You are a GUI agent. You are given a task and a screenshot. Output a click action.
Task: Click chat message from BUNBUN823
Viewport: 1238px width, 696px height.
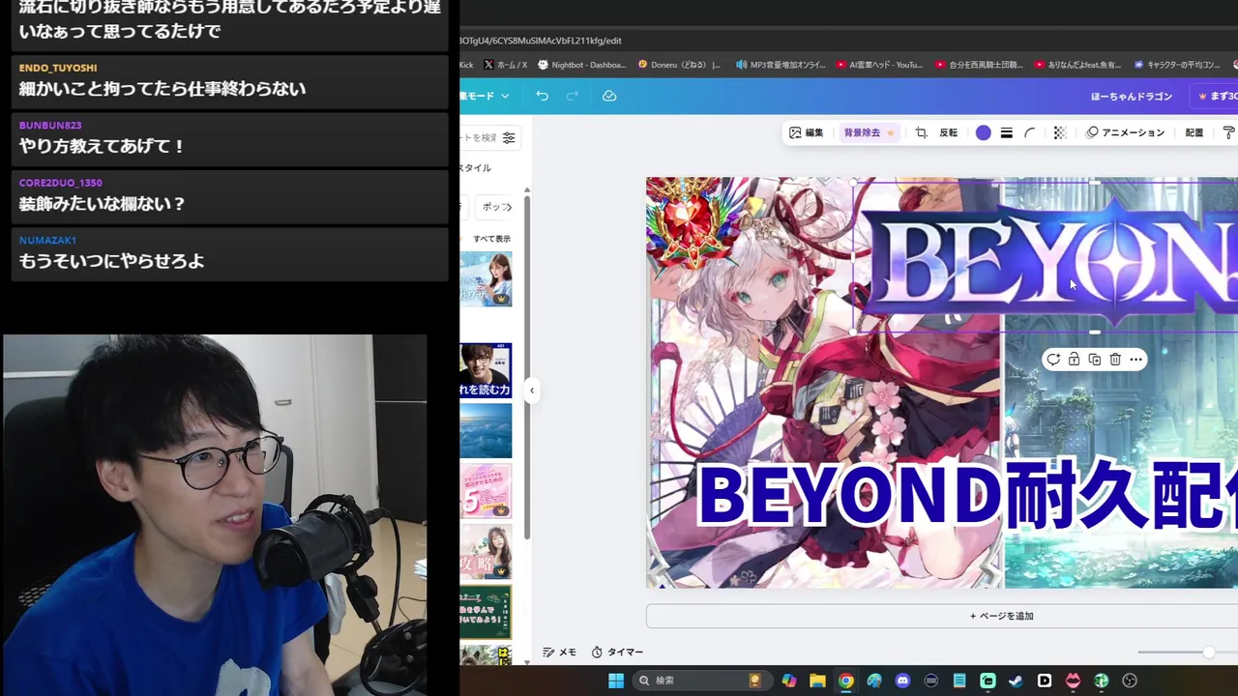pos(228,139)
